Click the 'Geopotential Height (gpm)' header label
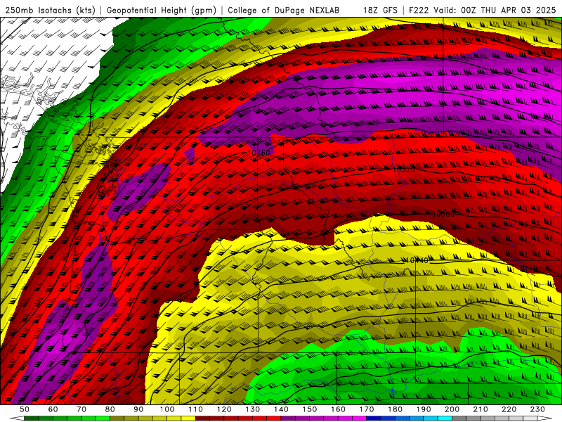 pos(162,10)
